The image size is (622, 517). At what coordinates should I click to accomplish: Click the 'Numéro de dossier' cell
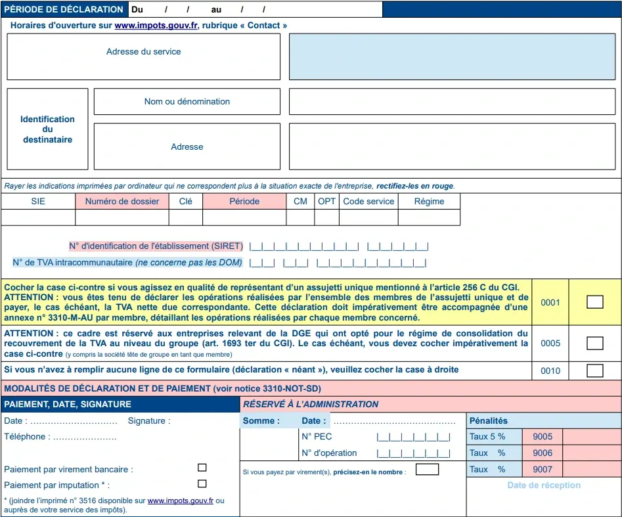(122, 217)
